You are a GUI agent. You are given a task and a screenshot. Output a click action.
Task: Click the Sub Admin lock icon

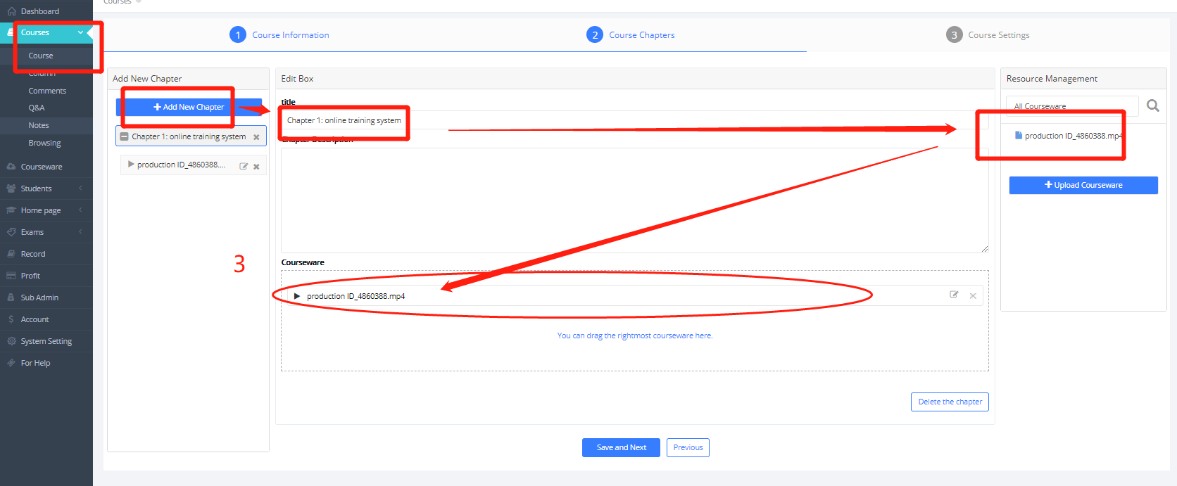[x=11, y=298]
